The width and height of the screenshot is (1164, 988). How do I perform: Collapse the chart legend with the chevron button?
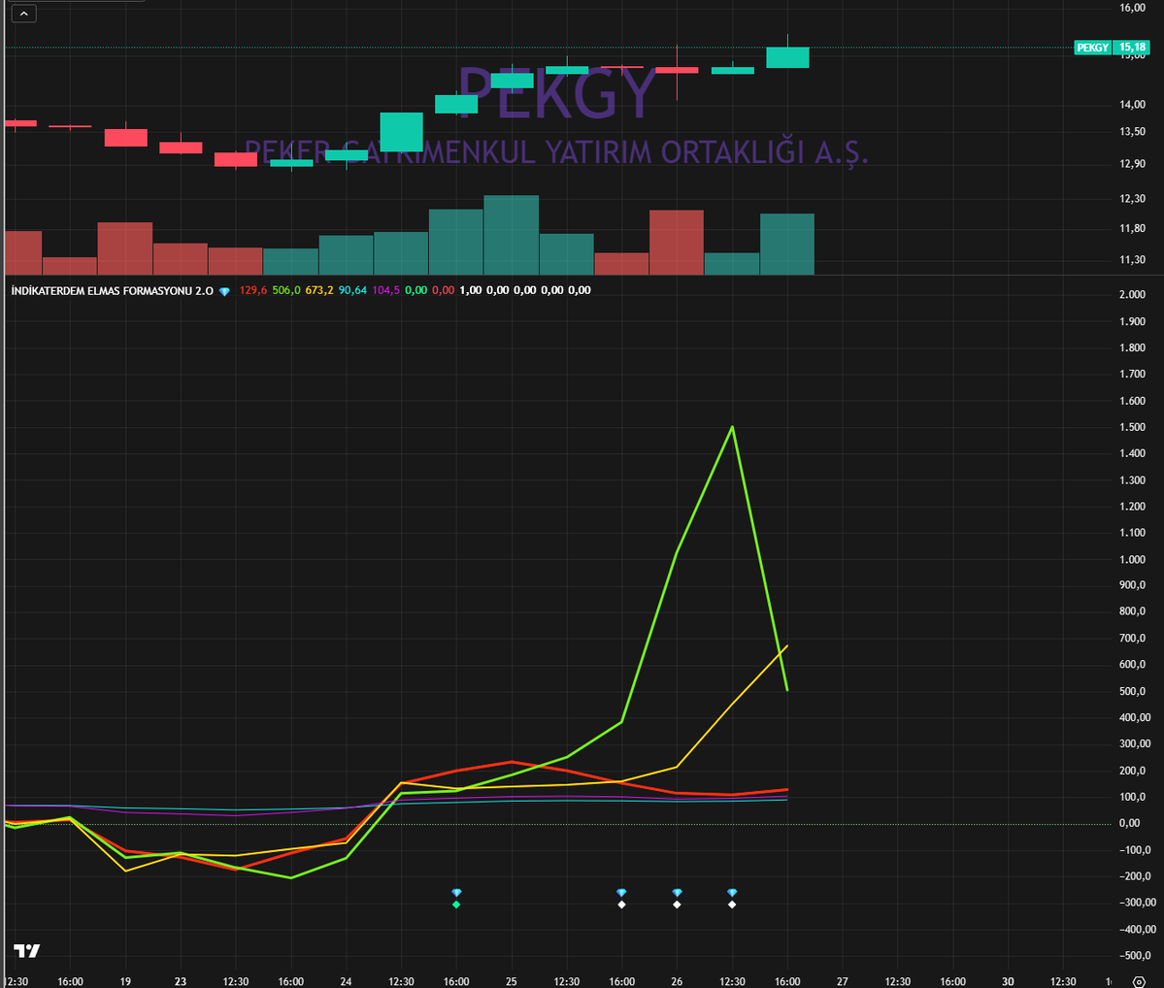(x=23, y=14)
